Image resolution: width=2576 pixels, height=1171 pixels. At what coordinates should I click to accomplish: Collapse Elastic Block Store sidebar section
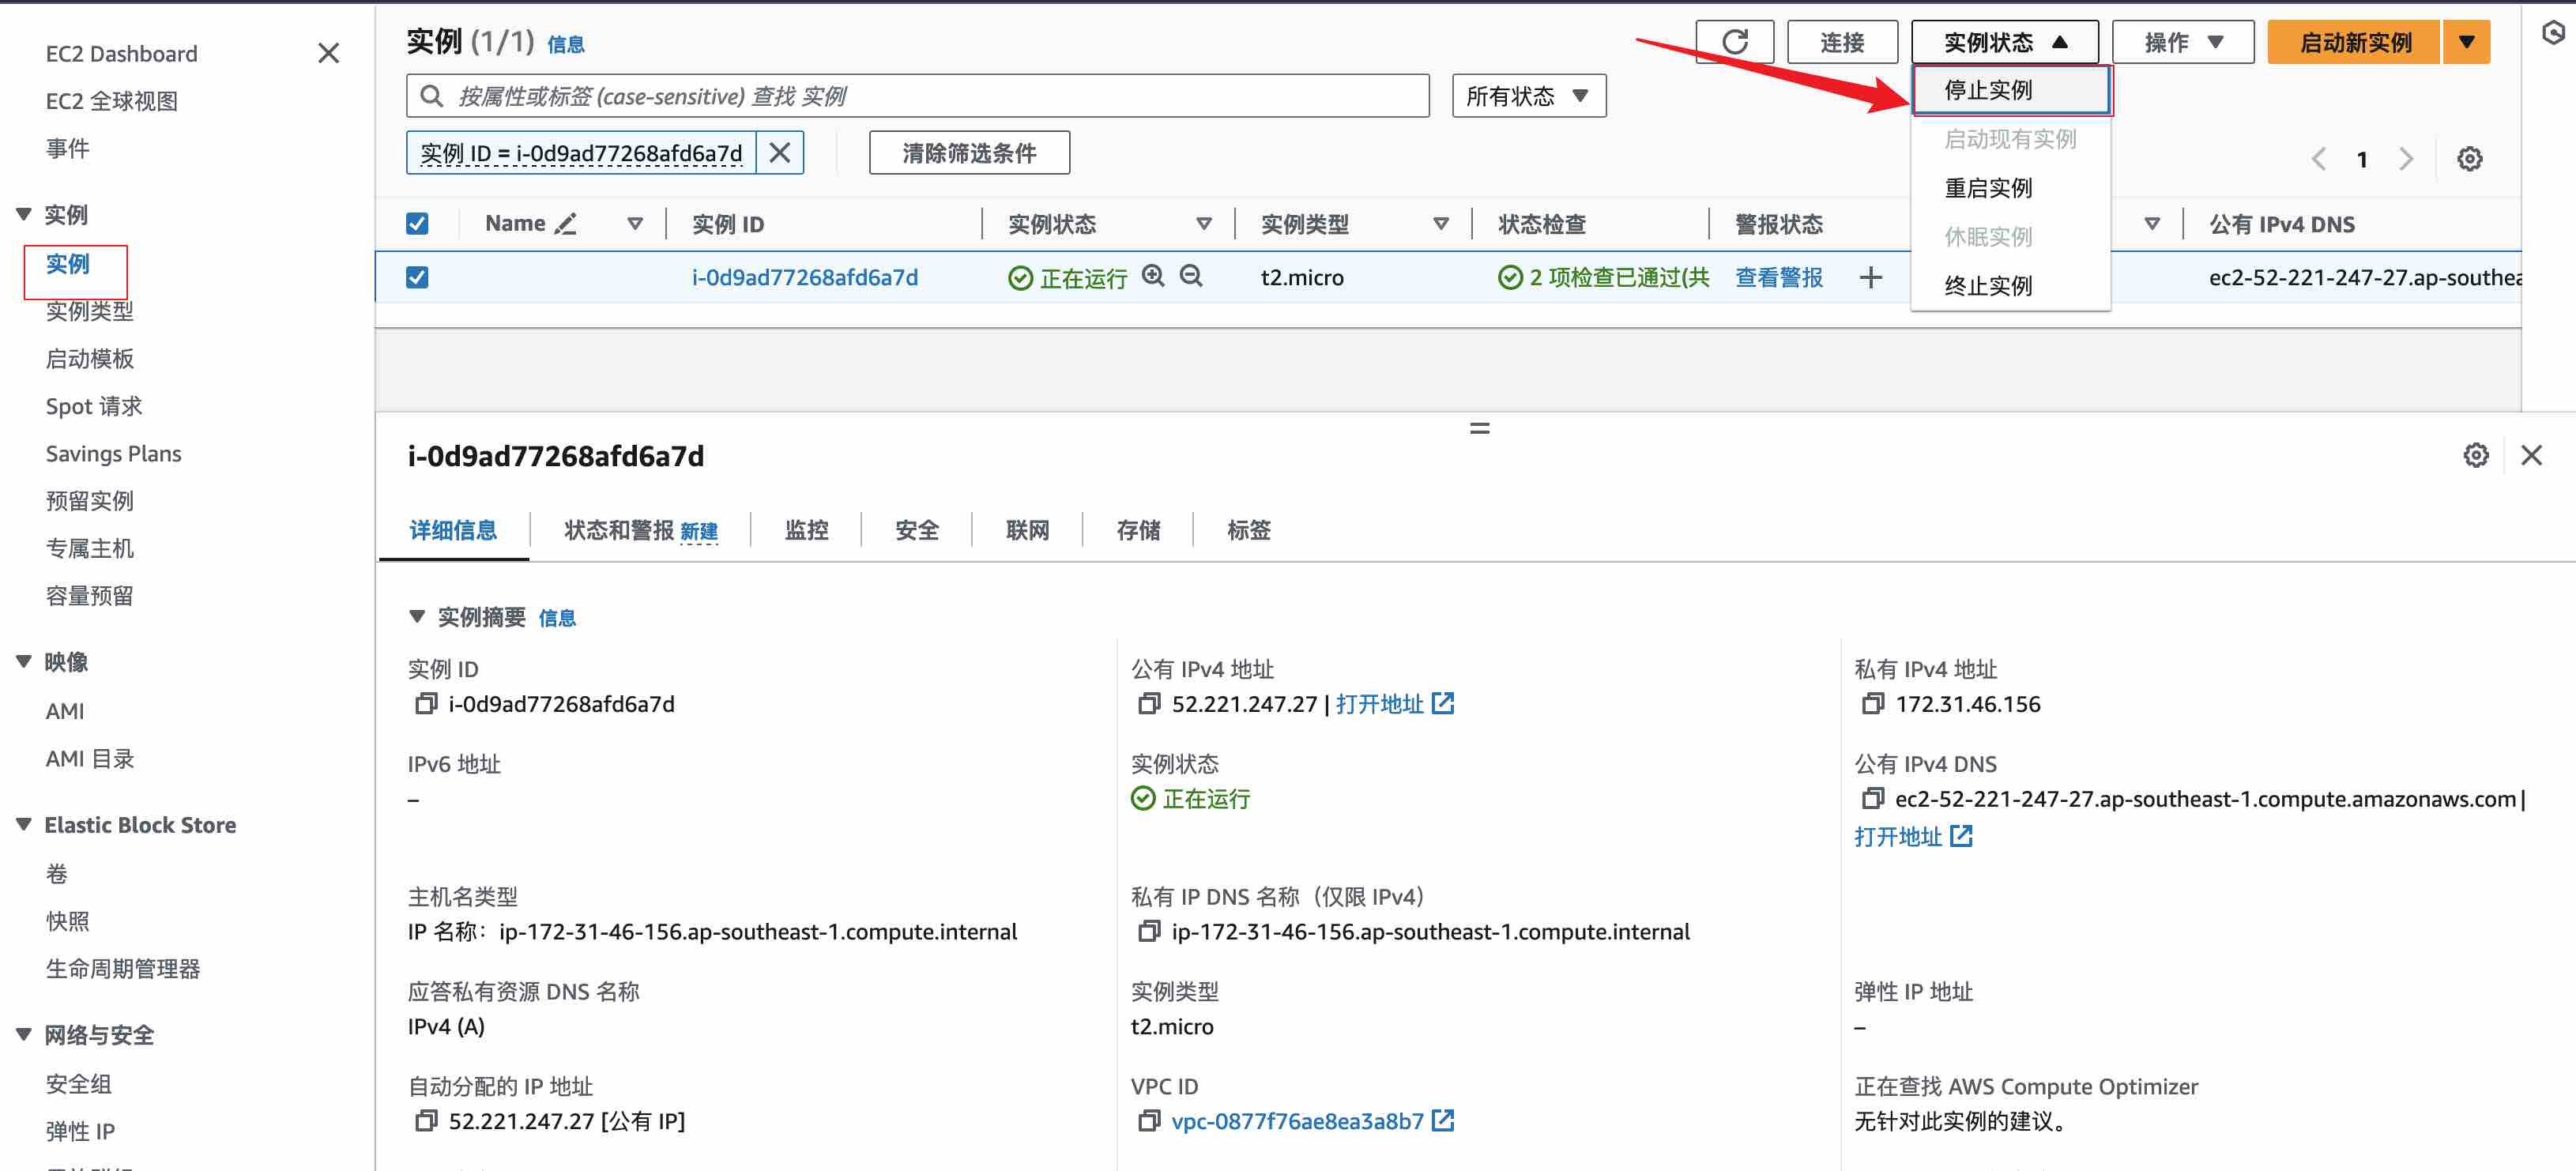click(24, 825)
